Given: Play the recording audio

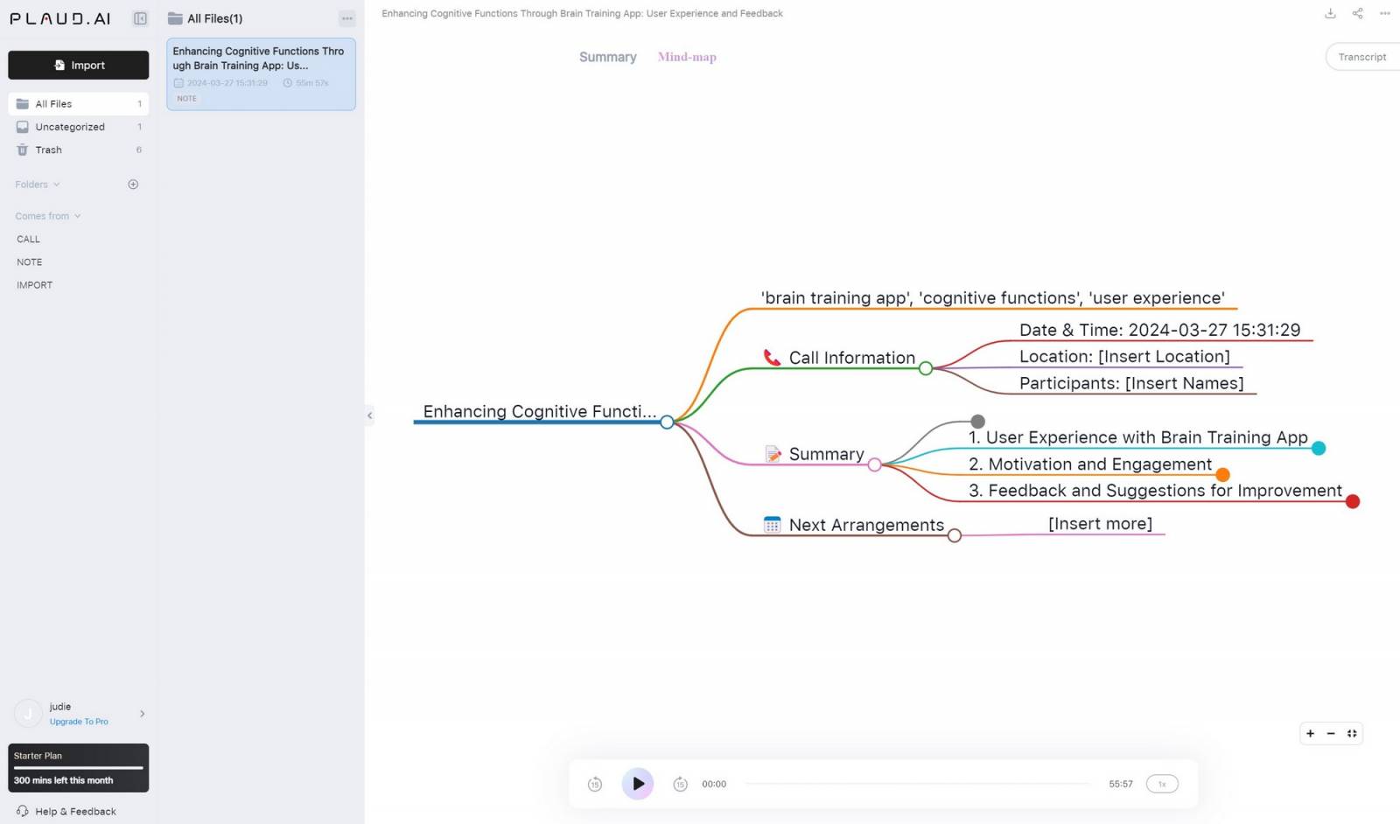Looking at the screenshot, I should (638, 784).
